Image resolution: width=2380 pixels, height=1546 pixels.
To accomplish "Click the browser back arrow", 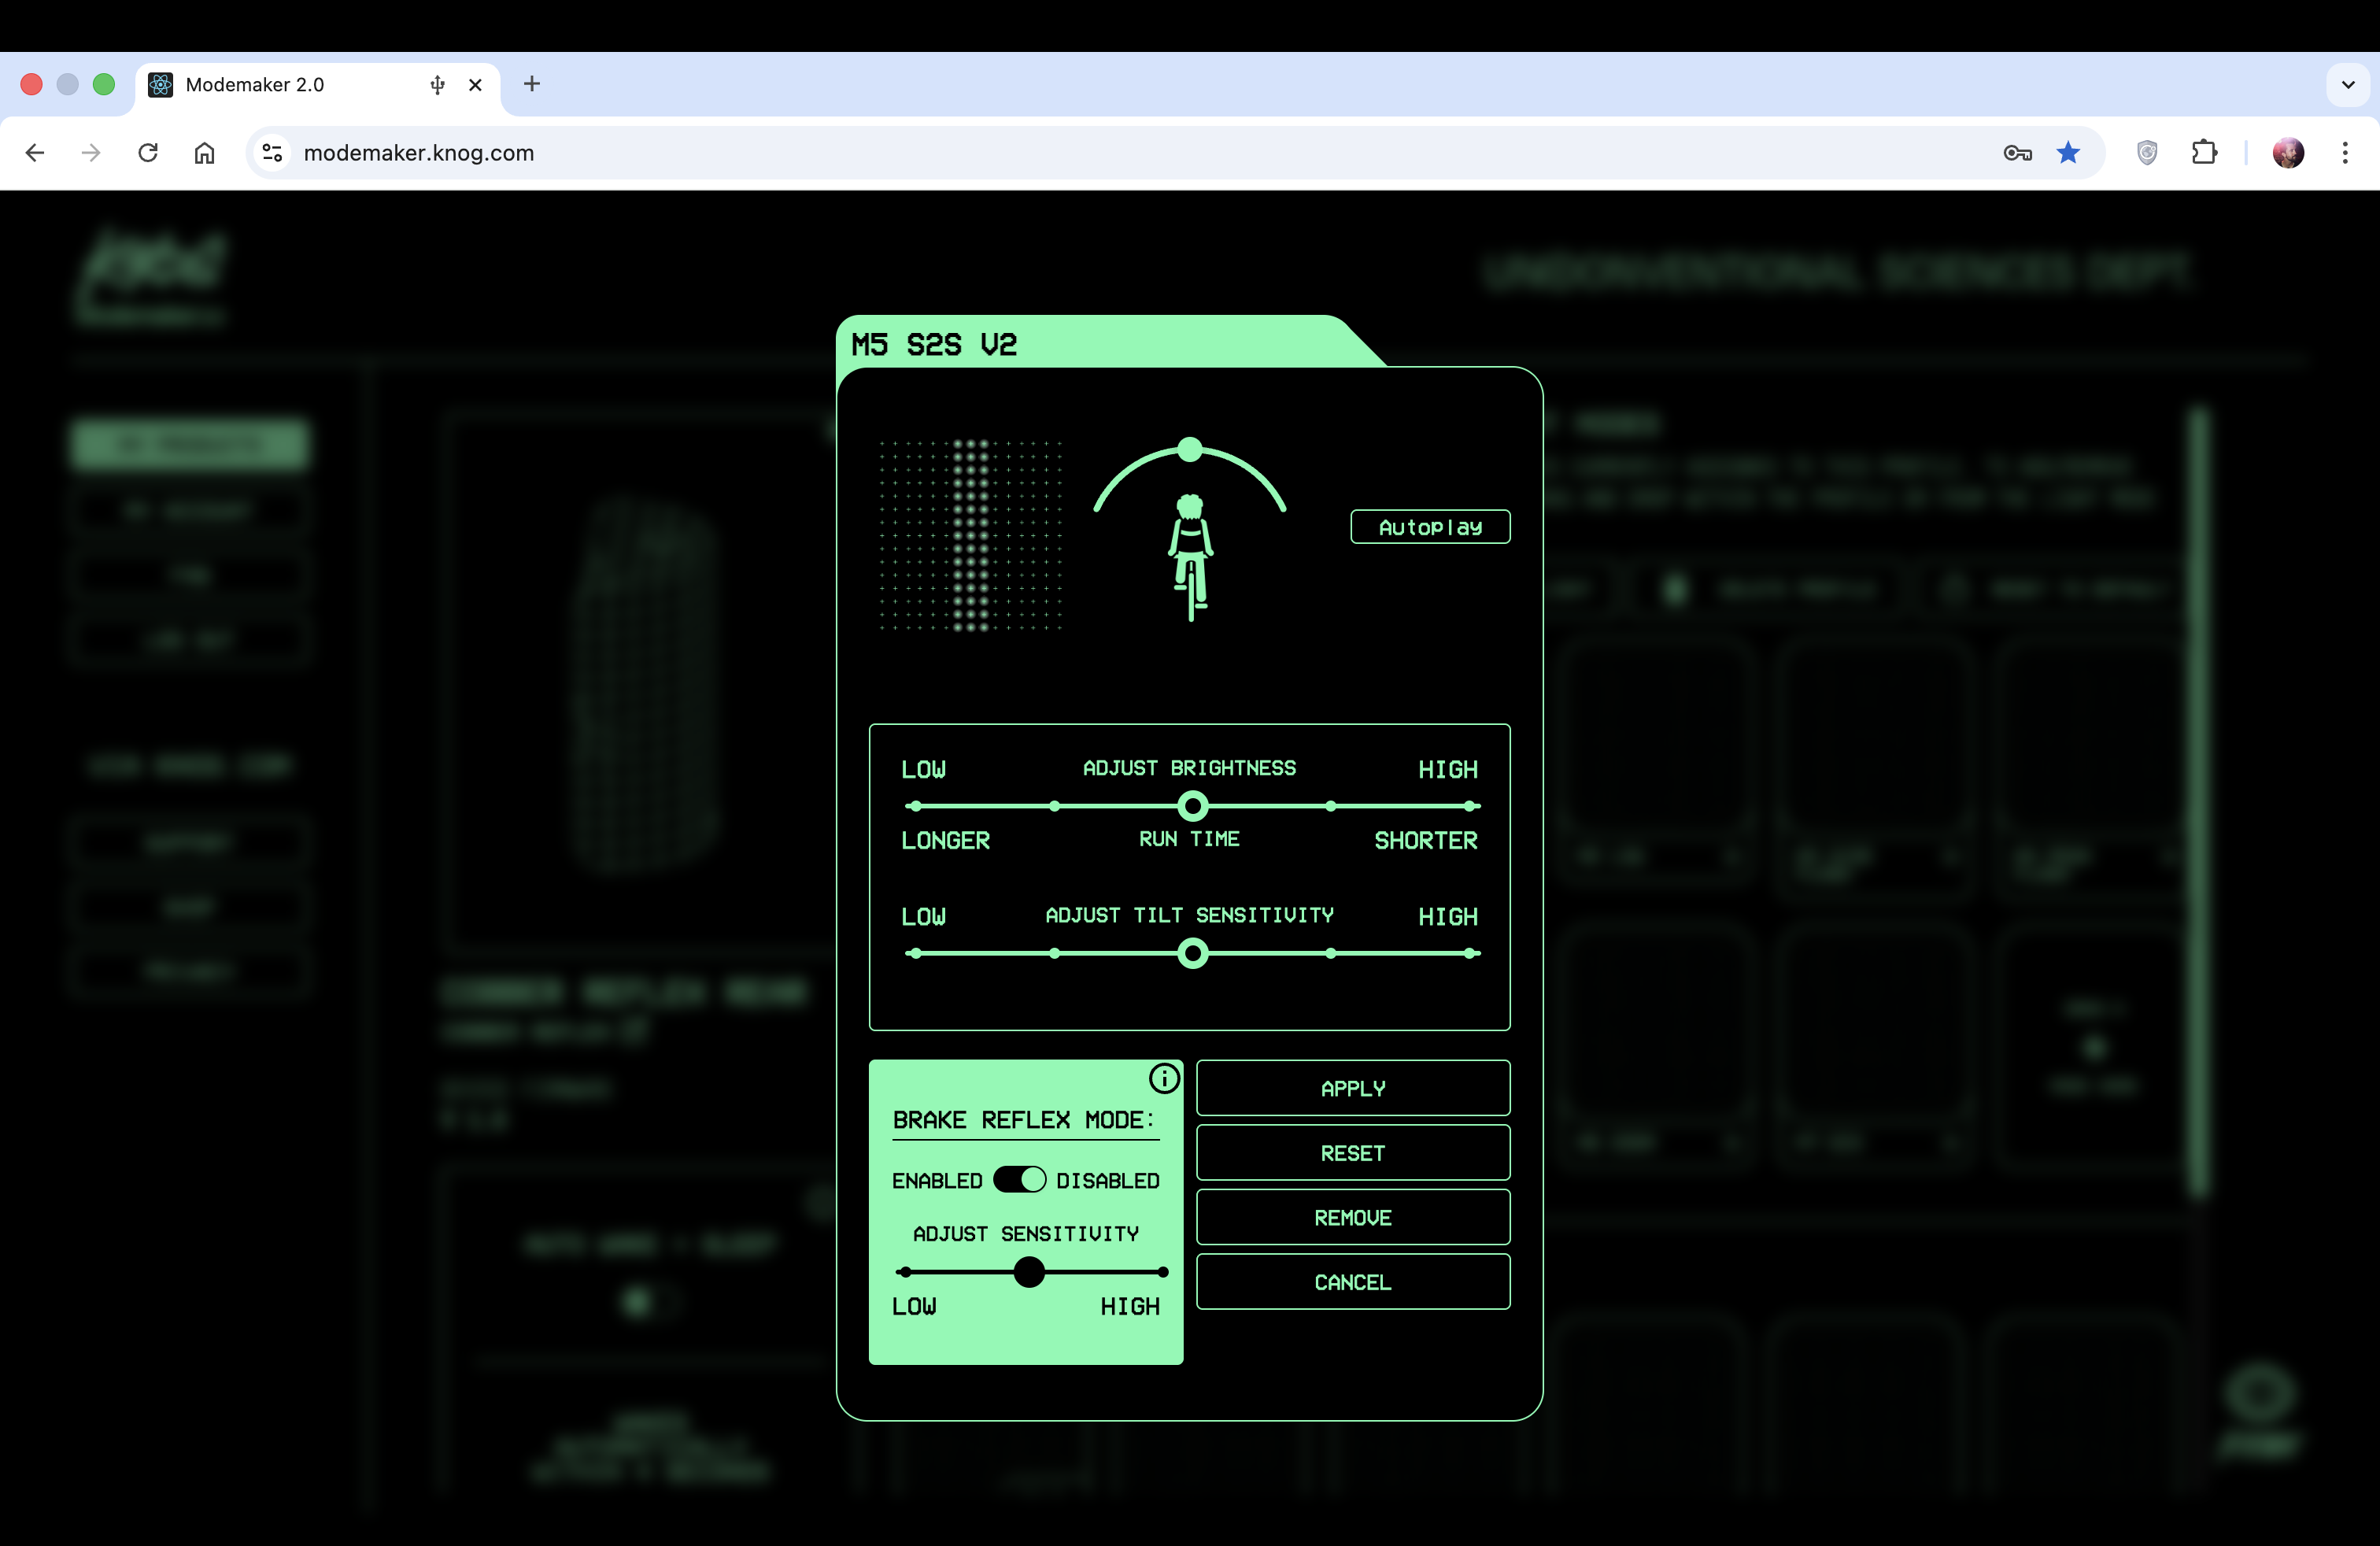I will [35, 152].
